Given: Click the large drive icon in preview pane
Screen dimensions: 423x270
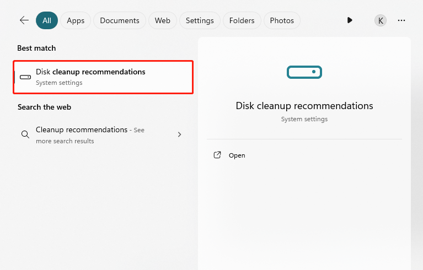Looking at the screenshot, I should coord(304,72).
